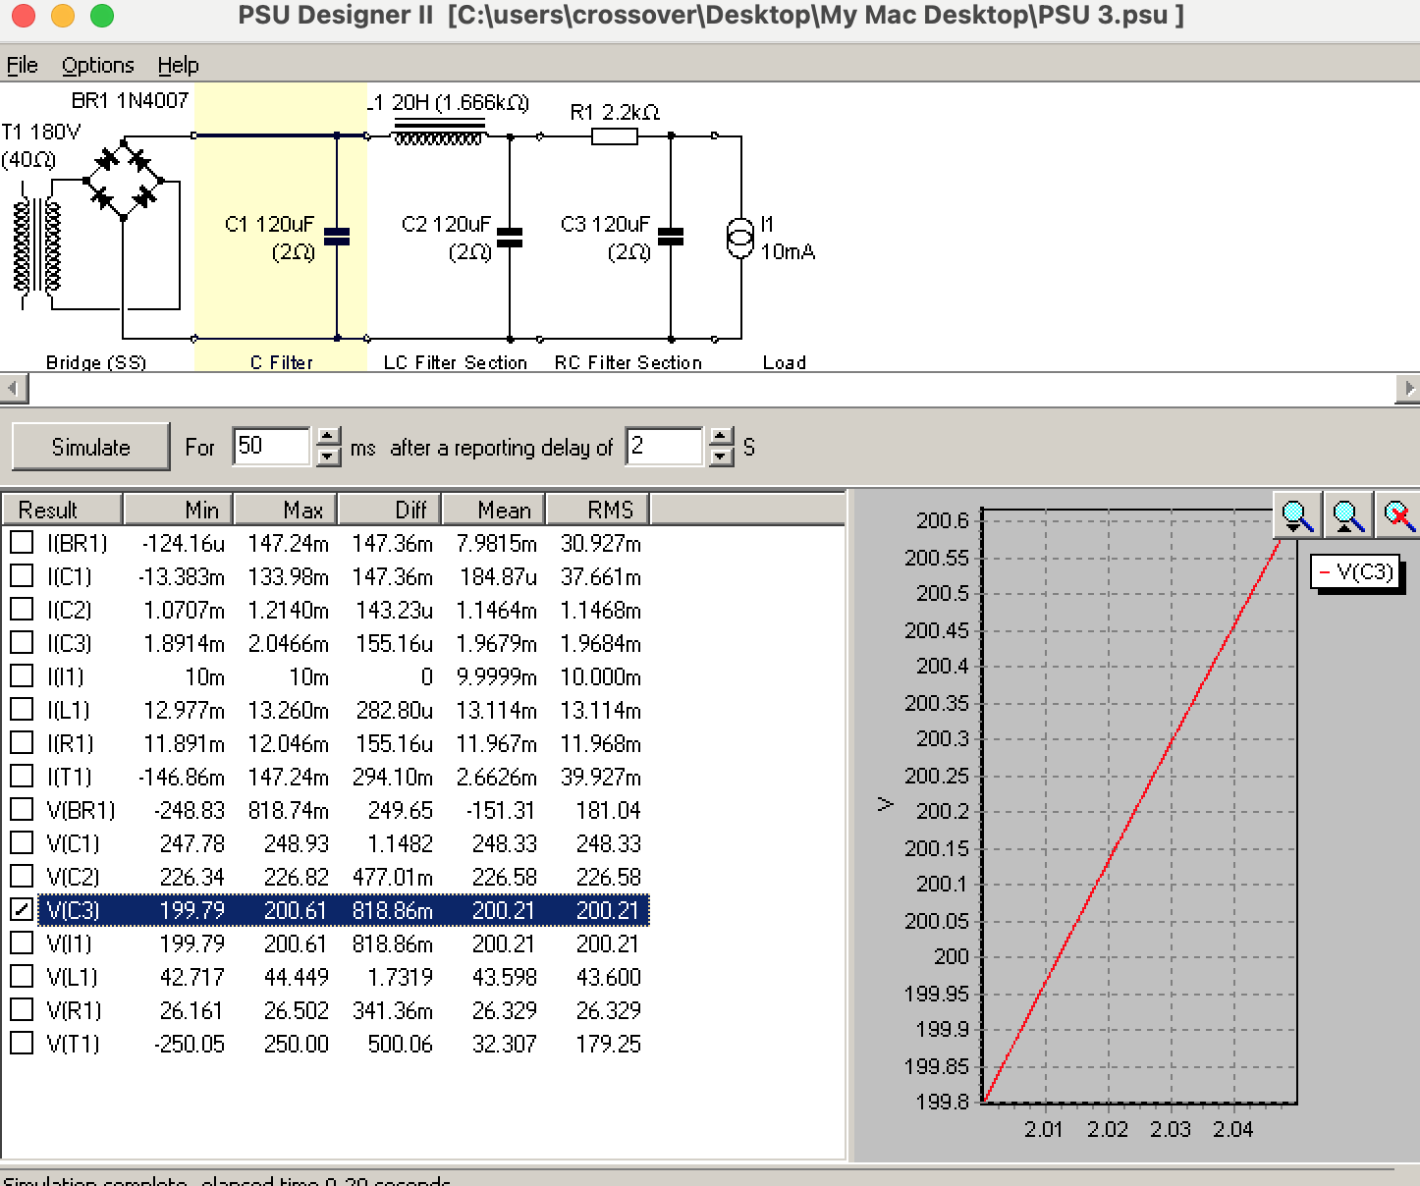Open the File menu
Viewport: 1420px width, 1186px height.
click(x=23, y=65)
